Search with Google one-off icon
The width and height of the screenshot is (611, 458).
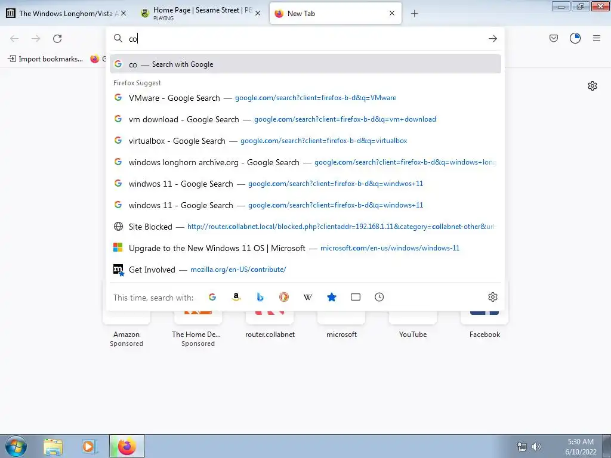(212, 297)
